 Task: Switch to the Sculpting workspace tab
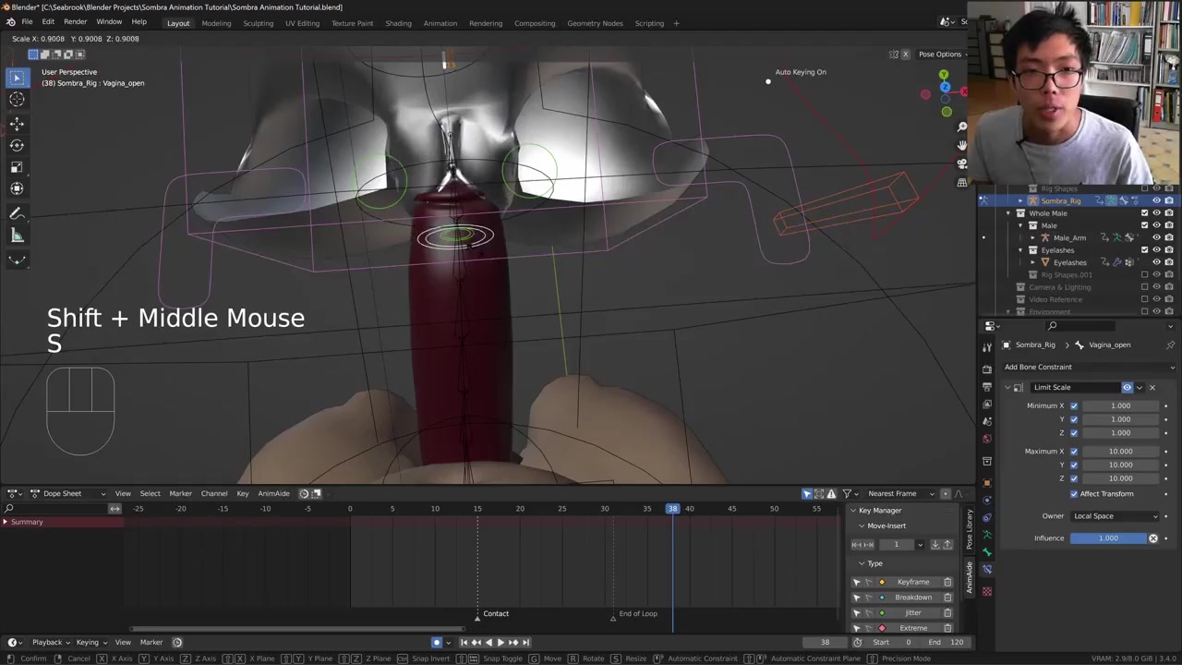pyautogui.click(x=258, y=23)
